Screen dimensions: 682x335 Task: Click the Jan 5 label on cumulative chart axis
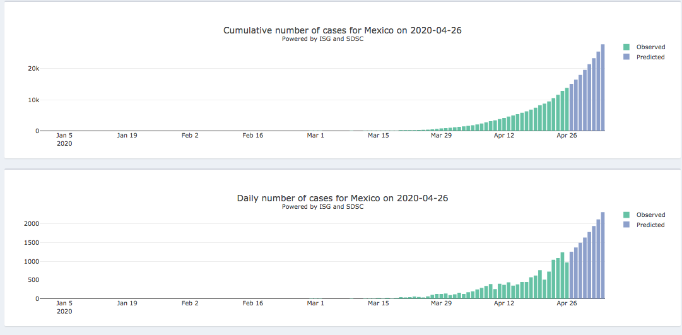(64, 135)
